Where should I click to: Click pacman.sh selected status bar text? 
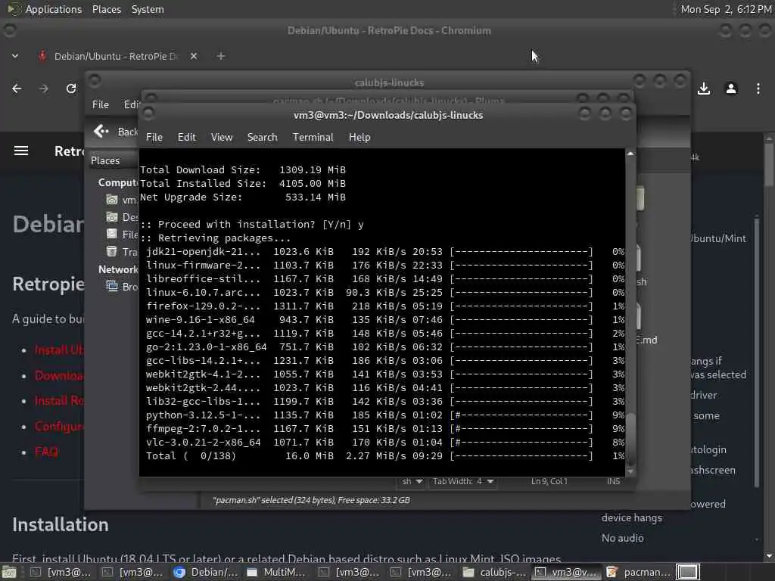[311, 500]
